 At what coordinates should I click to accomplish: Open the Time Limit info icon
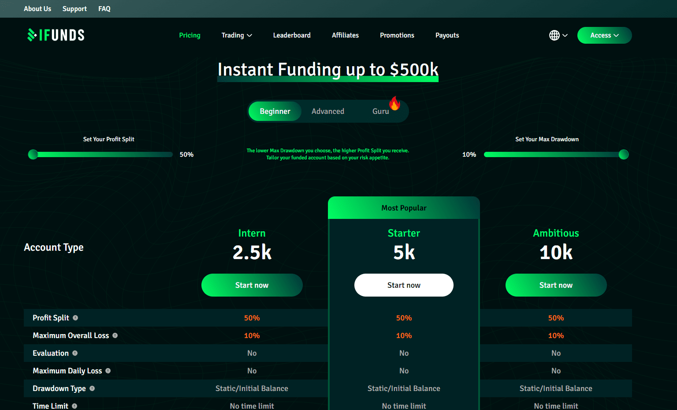tap(74, 406)
